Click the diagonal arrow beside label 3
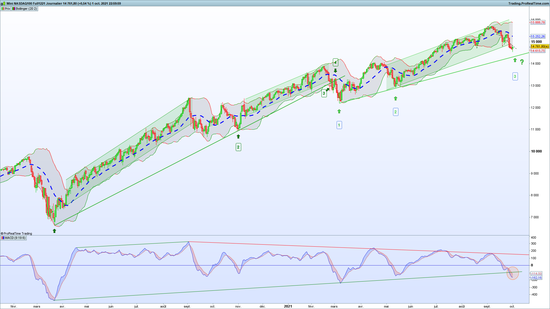The height and width of the screenshot is (309, 550). [328, 90]
